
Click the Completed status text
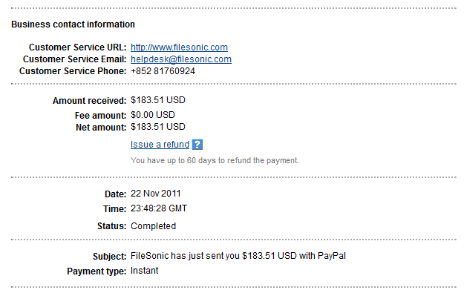pos(153,226)
